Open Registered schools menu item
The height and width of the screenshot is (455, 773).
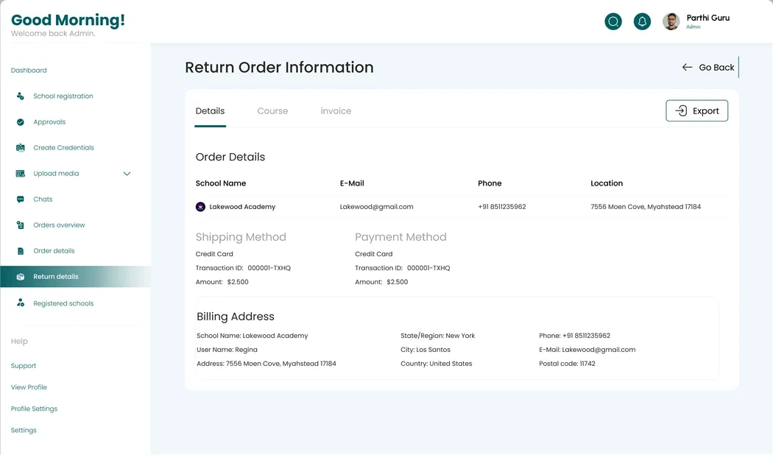click(63, 303)
